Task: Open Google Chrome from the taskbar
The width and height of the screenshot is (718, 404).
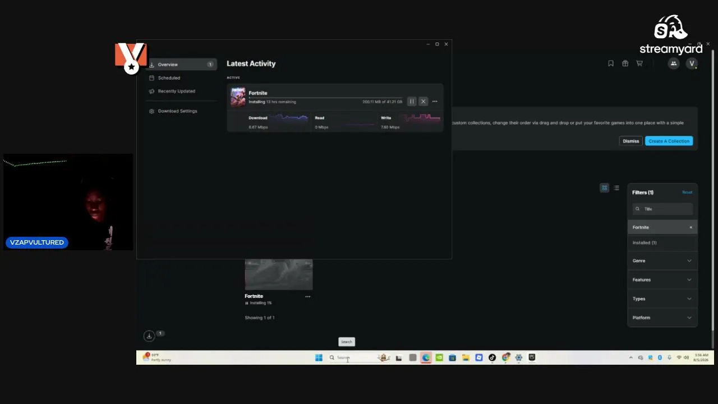Action: 505,357
